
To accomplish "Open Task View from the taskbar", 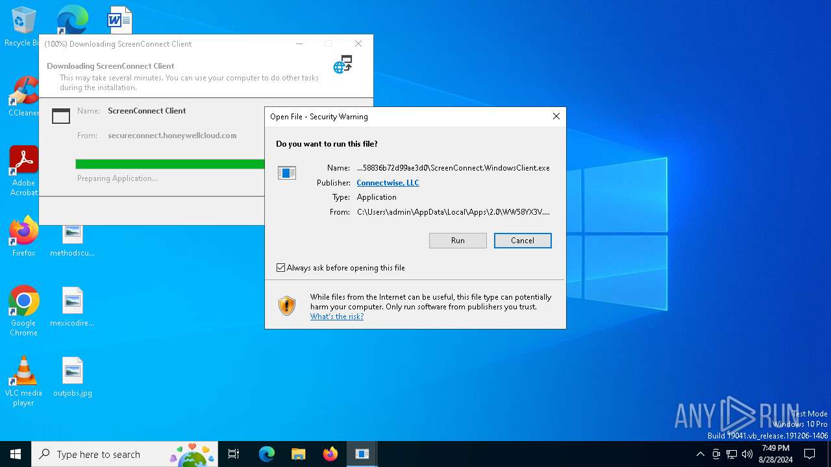I will (x=234, y=454).
